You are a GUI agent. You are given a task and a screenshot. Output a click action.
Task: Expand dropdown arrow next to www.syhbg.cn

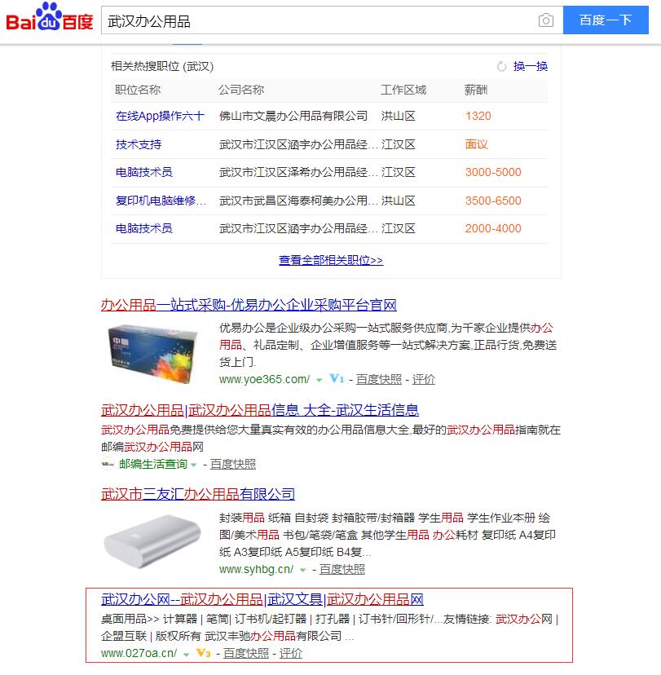[302, 570]
